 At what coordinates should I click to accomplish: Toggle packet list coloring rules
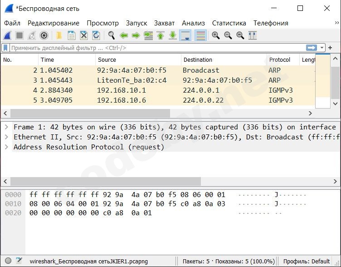[200, 35]
